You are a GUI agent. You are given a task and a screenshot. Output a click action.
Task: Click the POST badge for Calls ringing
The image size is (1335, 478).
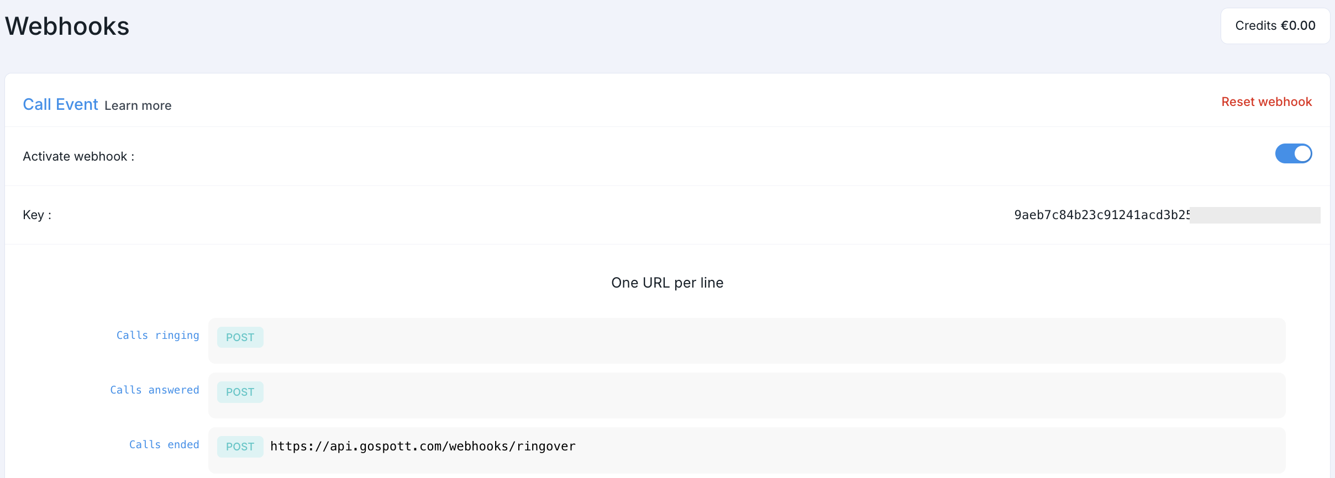coord(240,337)
